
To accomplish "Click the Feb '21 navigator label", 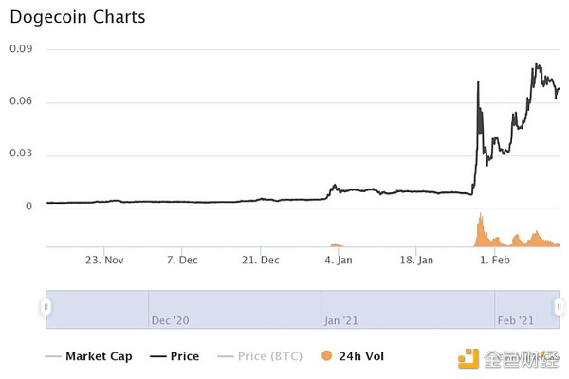I will click(x=515, y=321).
